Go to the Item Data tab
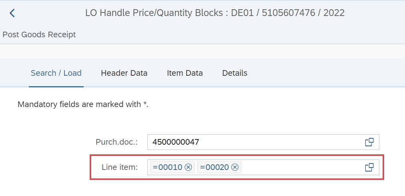Image resolution: width=405 pixels, height=196 pixels. tap(184, 73)
